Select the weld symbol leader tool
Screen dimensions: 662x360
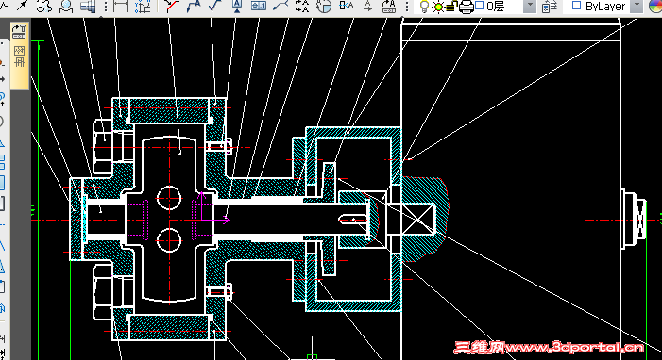[x=280, y=6]
